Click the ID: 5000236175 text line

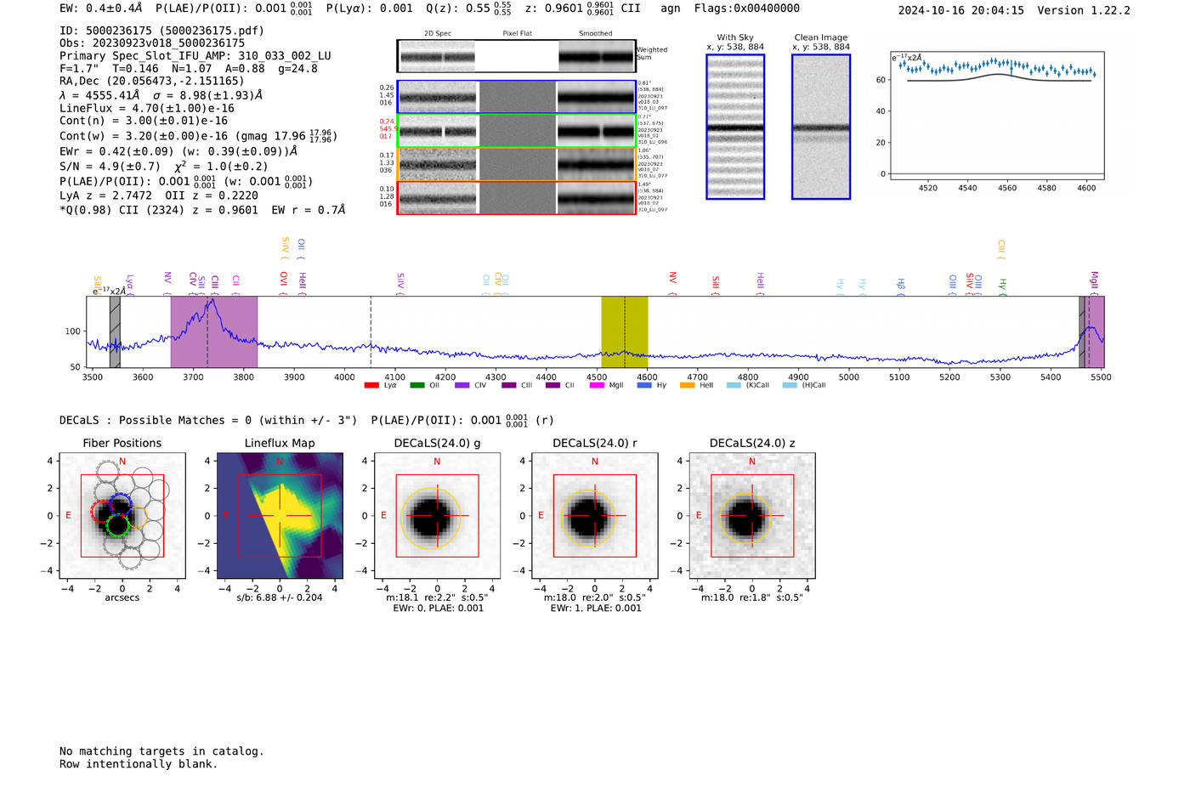tap(161, 31)
